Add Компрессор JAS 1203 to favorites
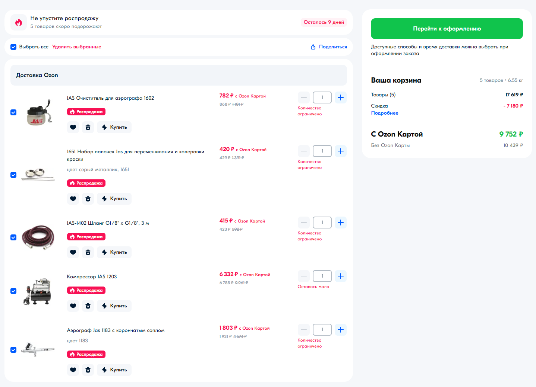Screen dimensions: 536x387 73,306
